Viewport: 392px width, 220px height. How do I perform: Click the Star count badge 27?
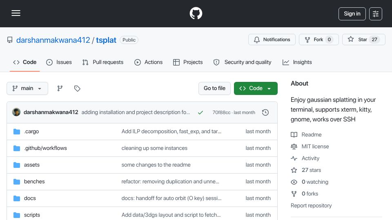pyautogui.click(x=374, y=40)
